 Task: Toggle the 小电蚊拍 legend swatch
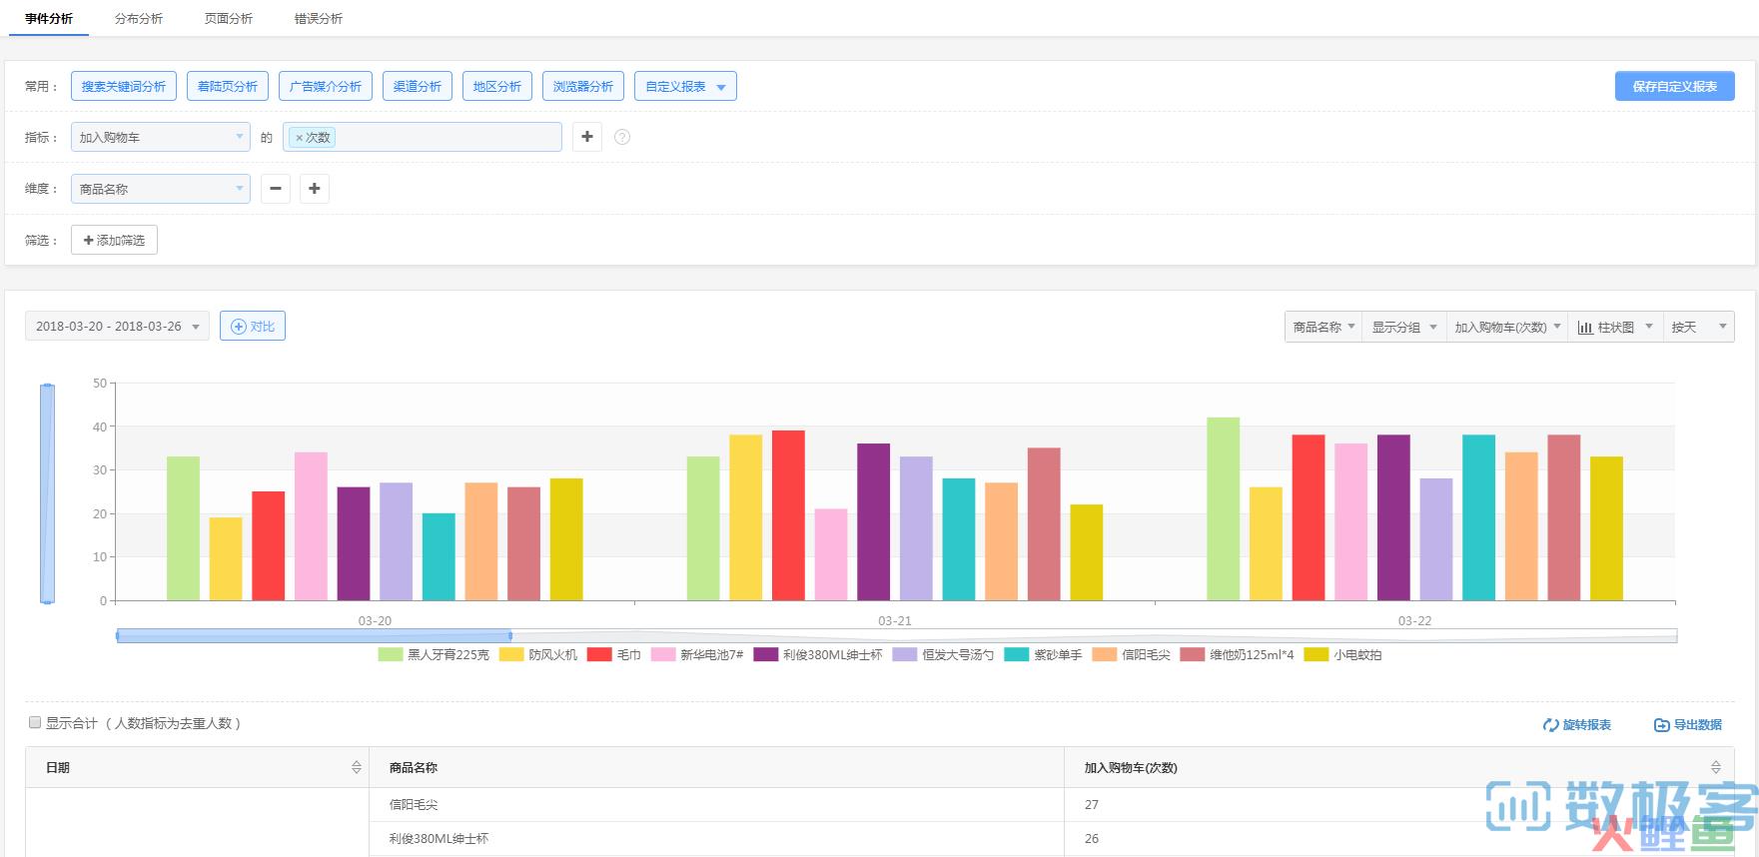pyautogui.click(x=1317, y=654)
